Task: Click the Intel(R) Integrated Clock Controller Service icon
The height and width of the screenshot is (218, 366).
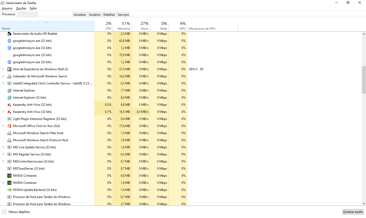Action: tap(9, 83)
